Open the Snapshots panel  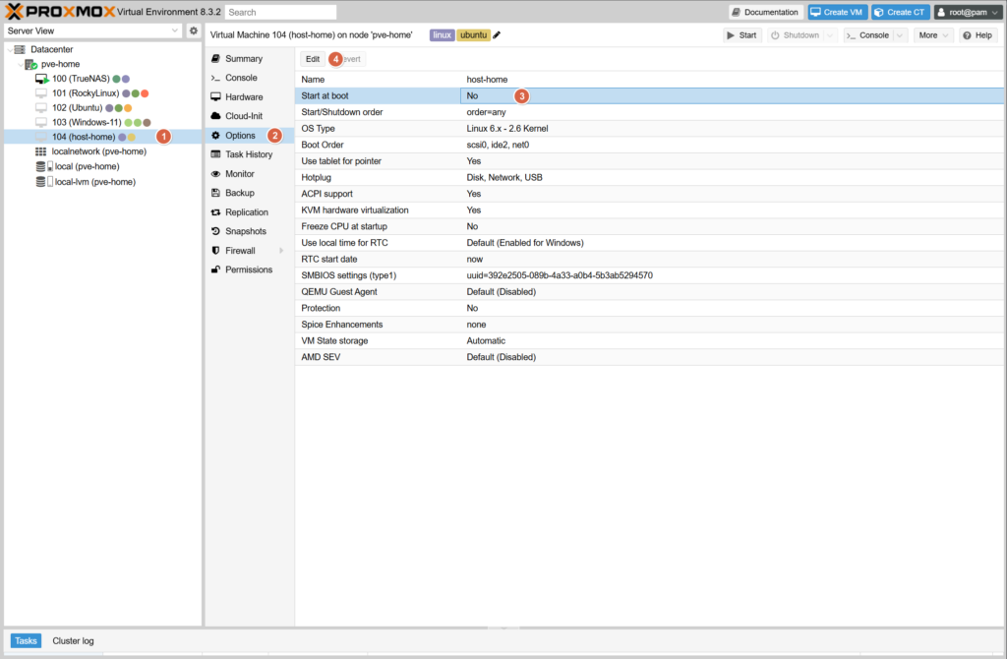[245, 231]
